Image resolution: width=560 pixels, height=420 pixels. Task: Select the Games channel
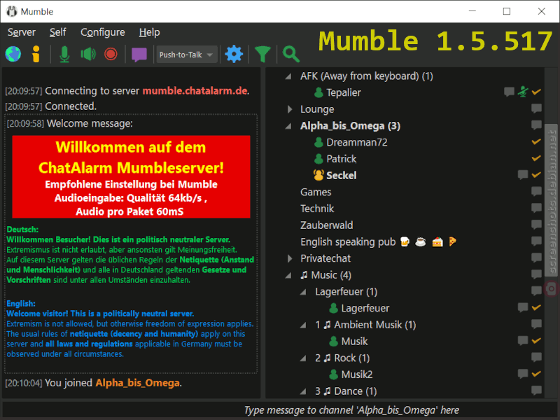click(316, 192)
